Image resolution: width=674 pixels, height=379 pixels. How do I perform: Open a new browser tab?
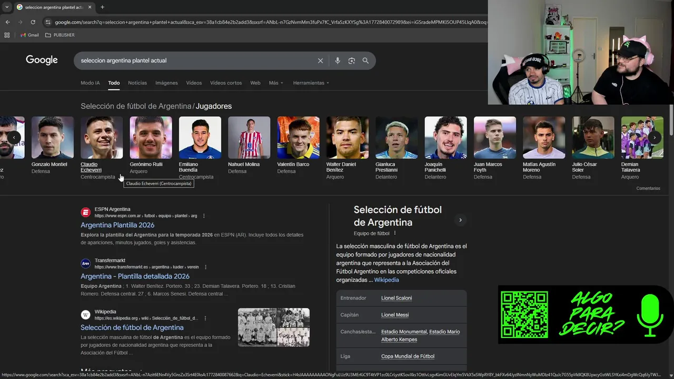point(102,7)
